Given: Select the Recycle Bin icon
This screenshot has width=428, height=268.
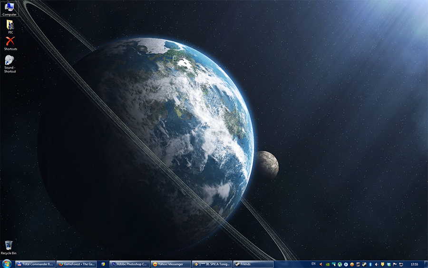Looking at the screenshot, I should pyautogui.click(x=9, y=248).
